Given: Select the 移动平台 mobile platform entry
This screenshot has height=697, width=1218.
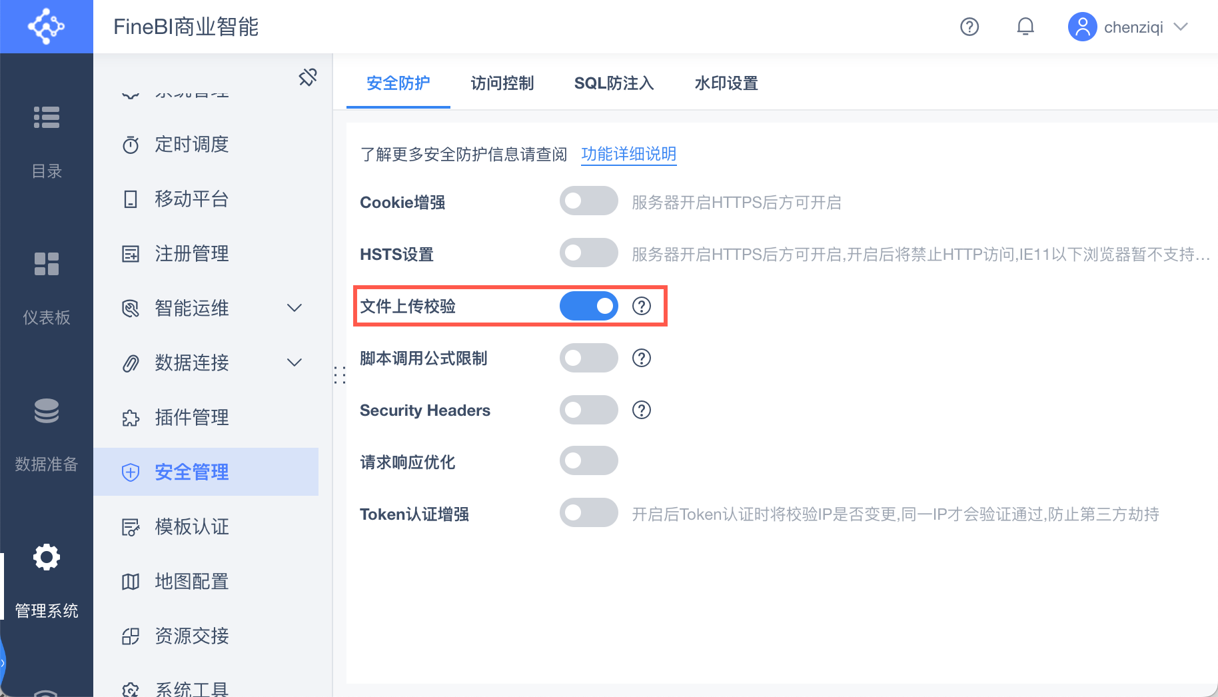Looking at the screenshot, I should tap(192, 199).
